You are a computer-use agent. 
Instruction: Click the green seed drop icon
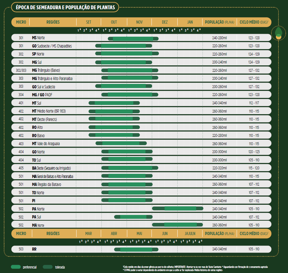coord(278,33)
